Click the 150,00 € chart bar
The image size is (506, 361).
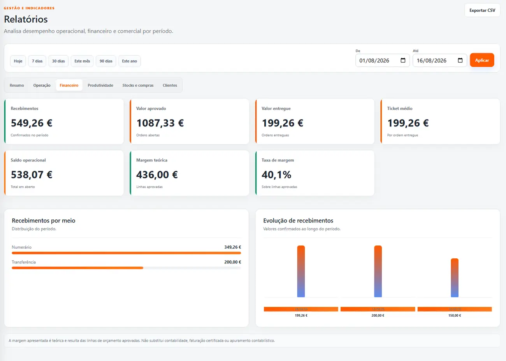tap(455, 278)
